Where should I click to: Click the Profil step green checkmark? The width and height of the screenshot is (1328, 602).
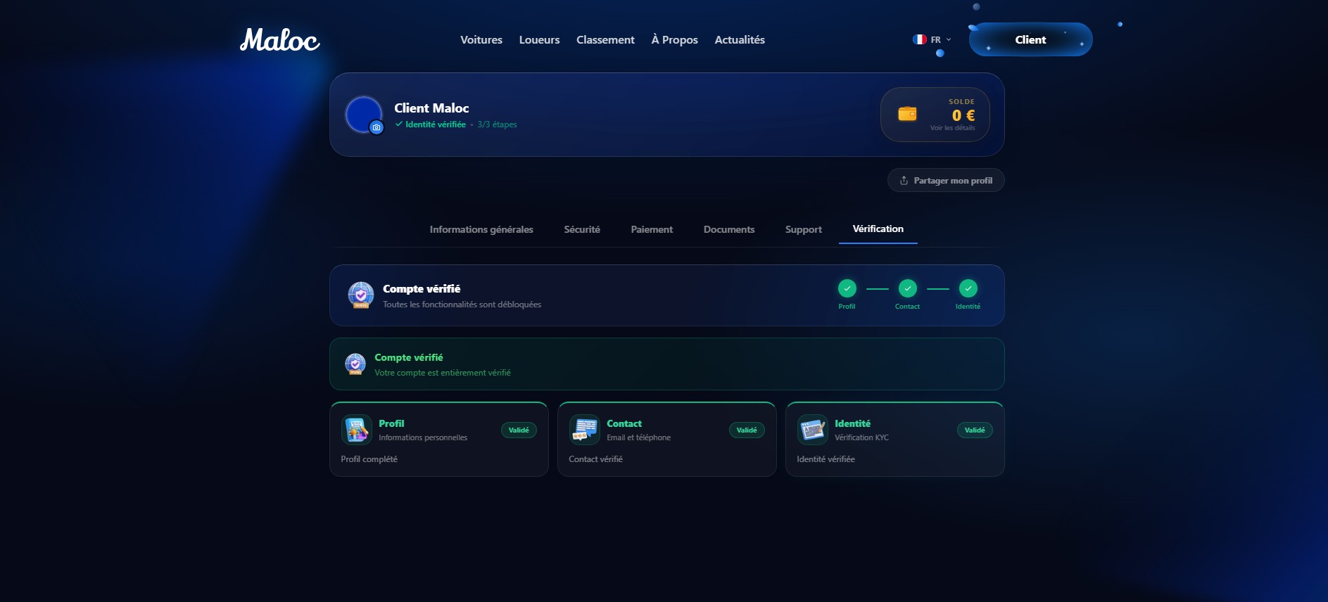coord(847,288)
